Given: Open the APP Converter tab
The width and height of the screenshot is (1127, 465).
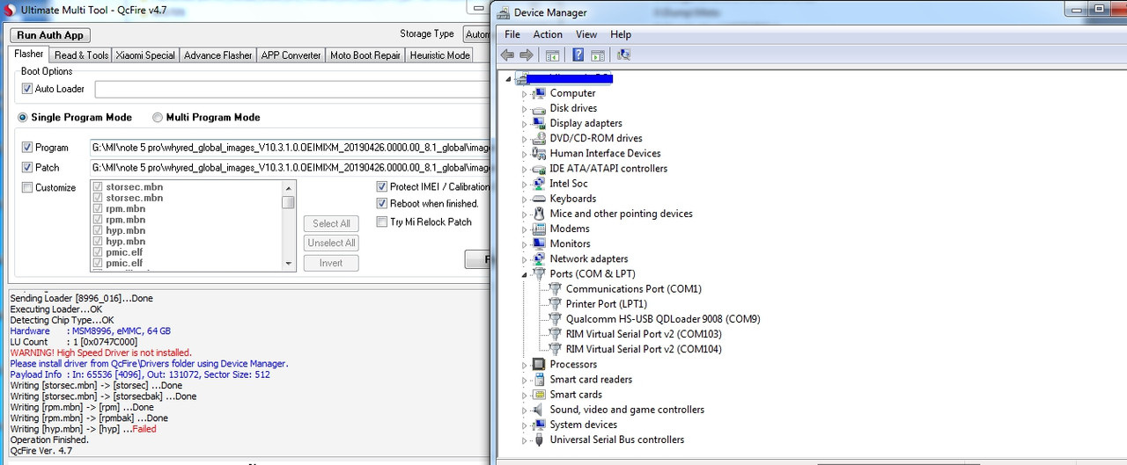Looking at the screenshot, I should [x=291, y=54].
